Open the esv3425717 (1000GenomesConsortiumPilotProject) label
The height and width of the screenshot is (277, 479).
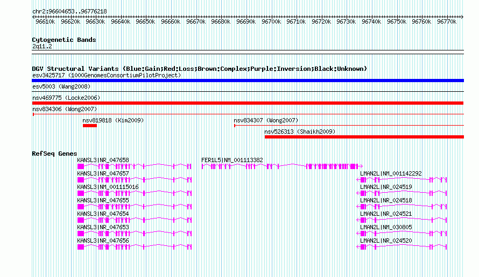coord(107,75)
